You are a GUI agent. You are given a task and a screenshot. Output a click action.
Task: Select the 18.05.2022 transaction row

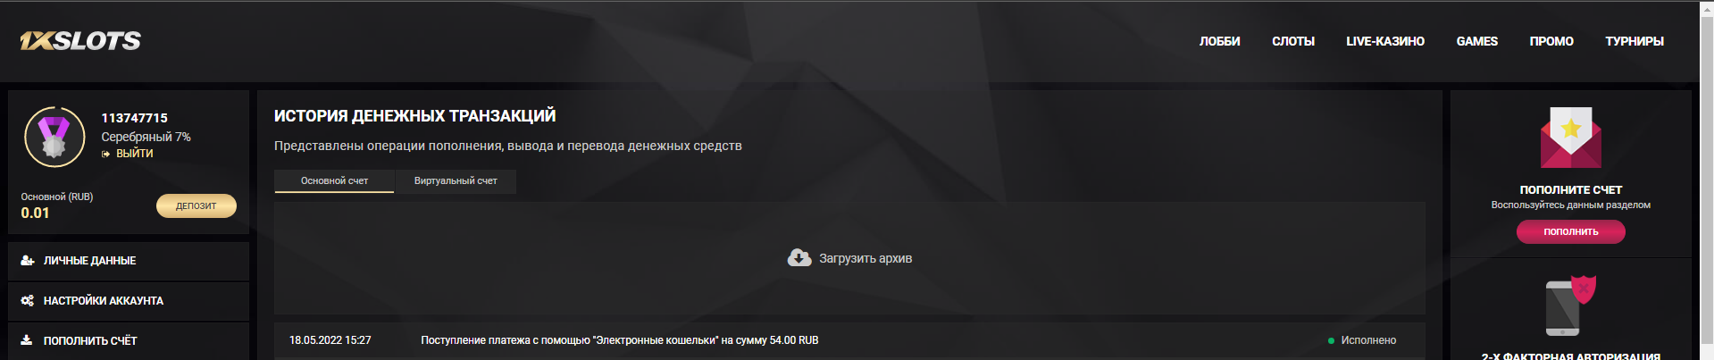coord(849,340)
